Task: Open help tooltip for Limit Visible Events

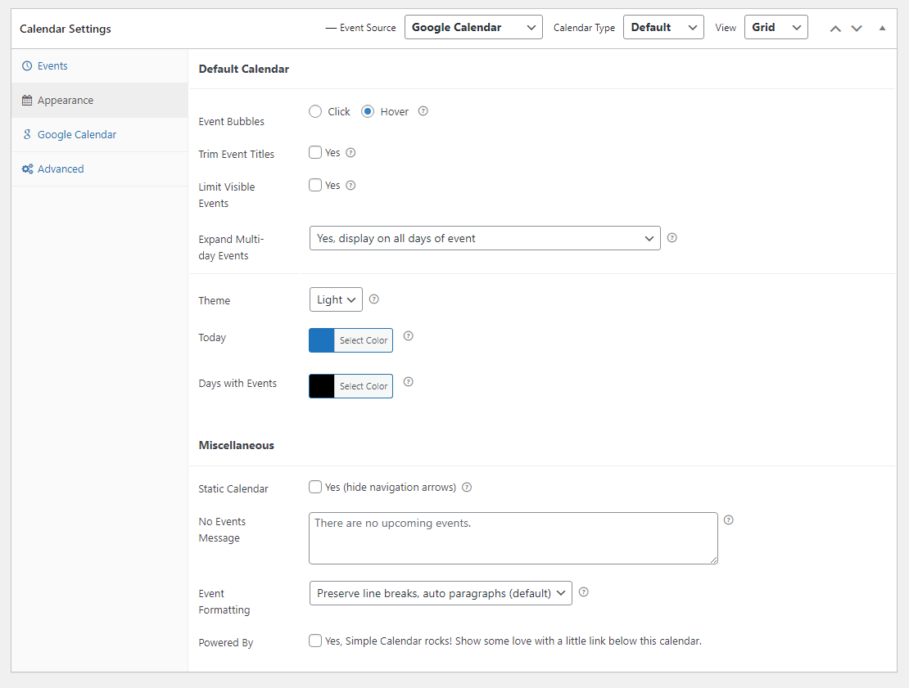Action: 350,186
